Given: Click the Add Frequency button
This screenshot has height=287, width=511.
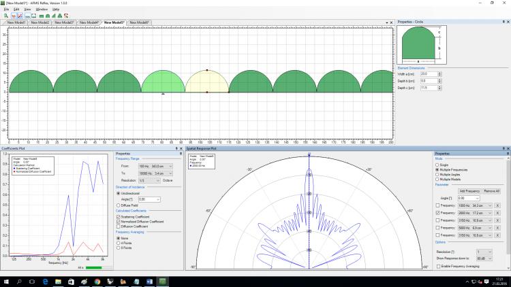Looking at the screenshot, I should click(469, 190).
